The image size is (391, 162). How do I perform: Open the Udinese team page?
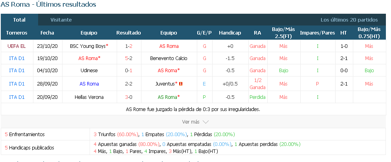pyautogui.click(x=89, y=71)
